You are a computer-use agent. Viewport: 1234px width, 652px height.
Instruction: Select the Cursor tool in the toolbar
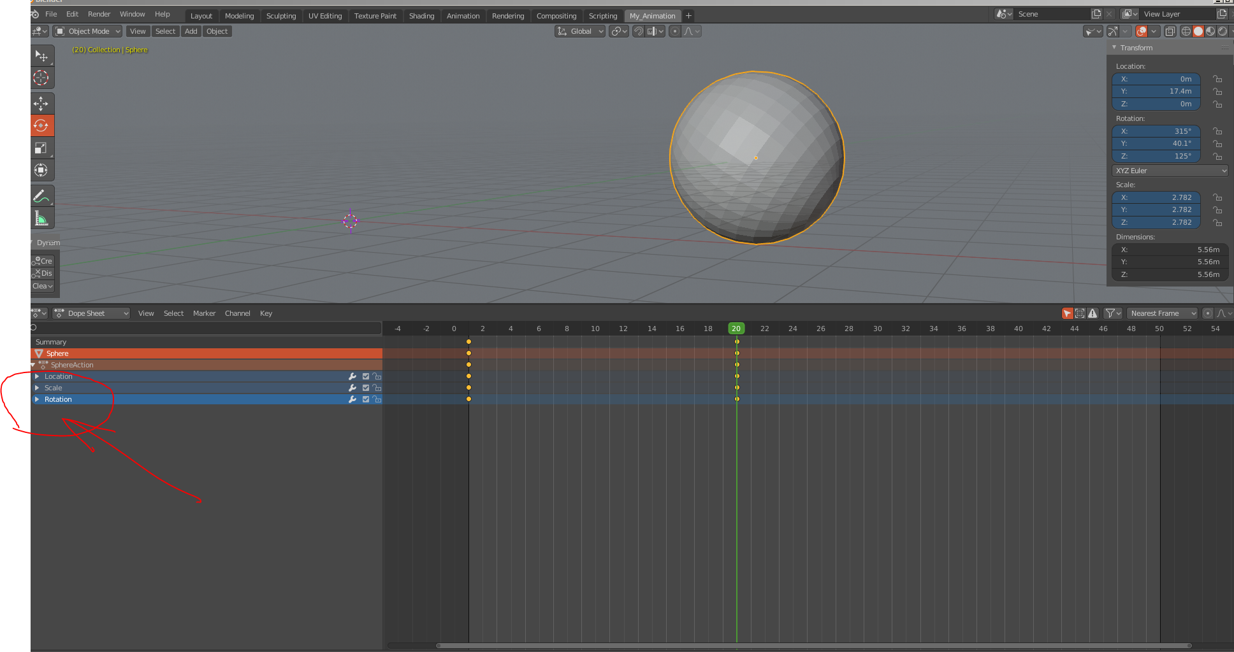point(41,78)
